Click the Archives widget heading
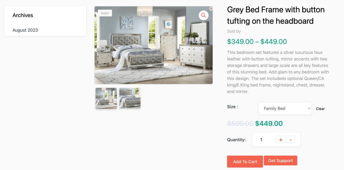 [x=23, y=15]
